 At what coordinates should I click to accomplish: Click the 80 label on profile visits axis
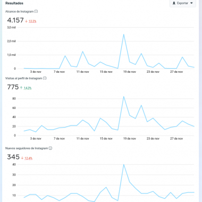(x=14, y=99)
